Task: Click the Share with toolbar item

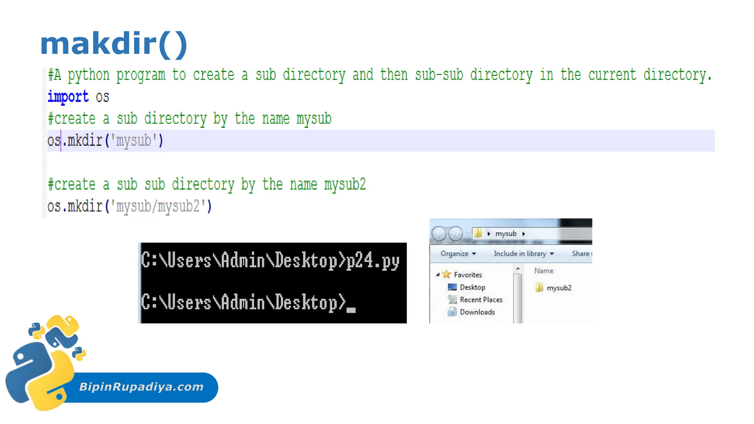Action: pyautogui.click(x=581, y=254)
